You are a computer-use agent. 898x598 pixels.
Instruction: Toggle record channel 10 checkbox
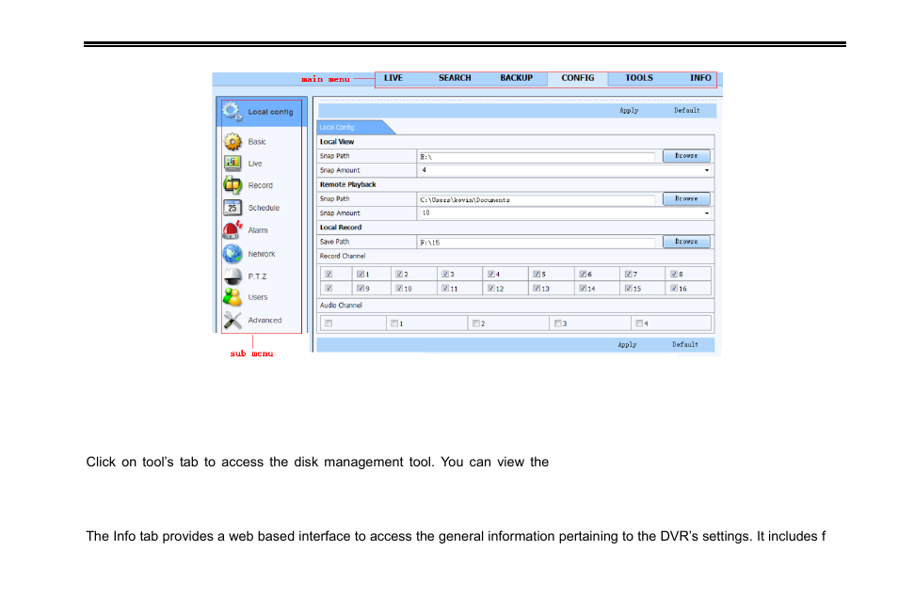[399, 289]
